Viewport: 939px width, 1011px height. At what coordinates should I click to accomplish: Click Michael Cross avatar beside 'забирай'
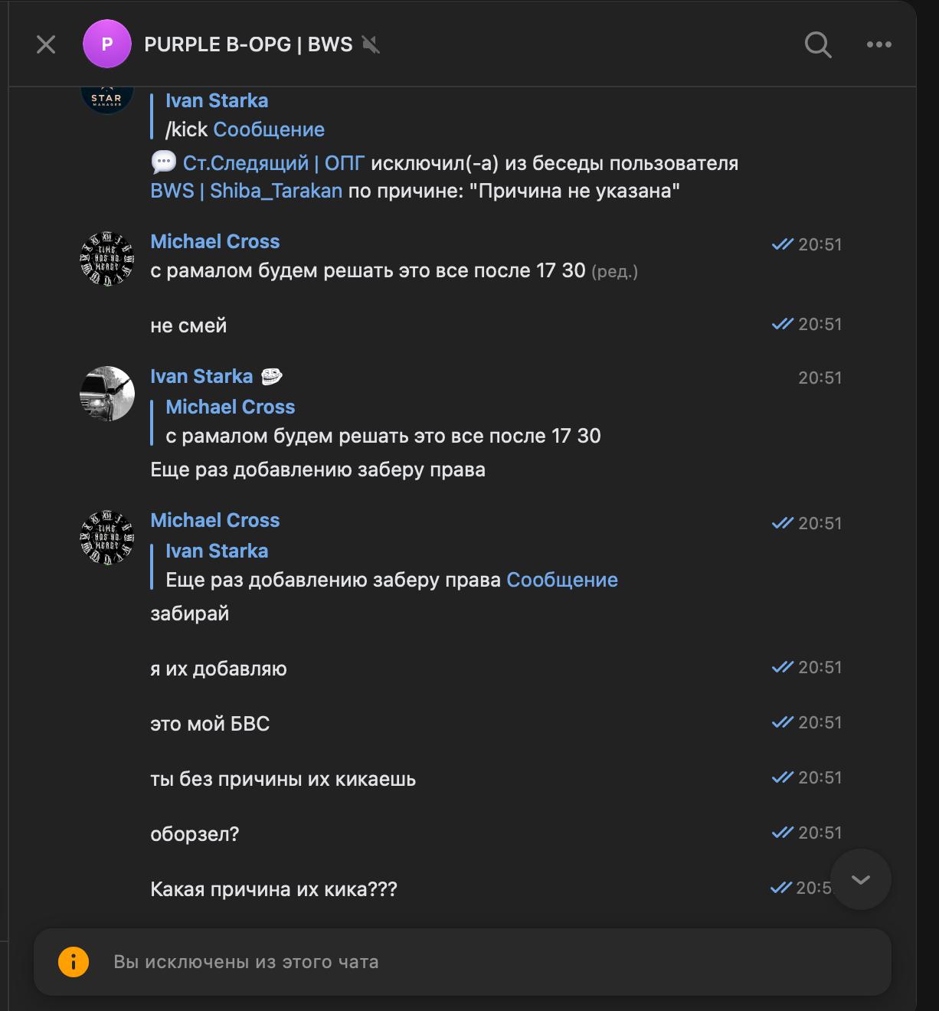107,538
